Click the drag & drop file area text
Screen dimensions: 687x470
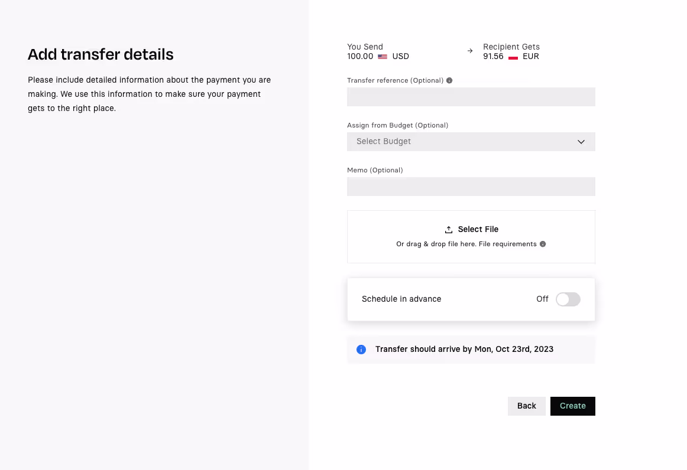coord(466,244)
